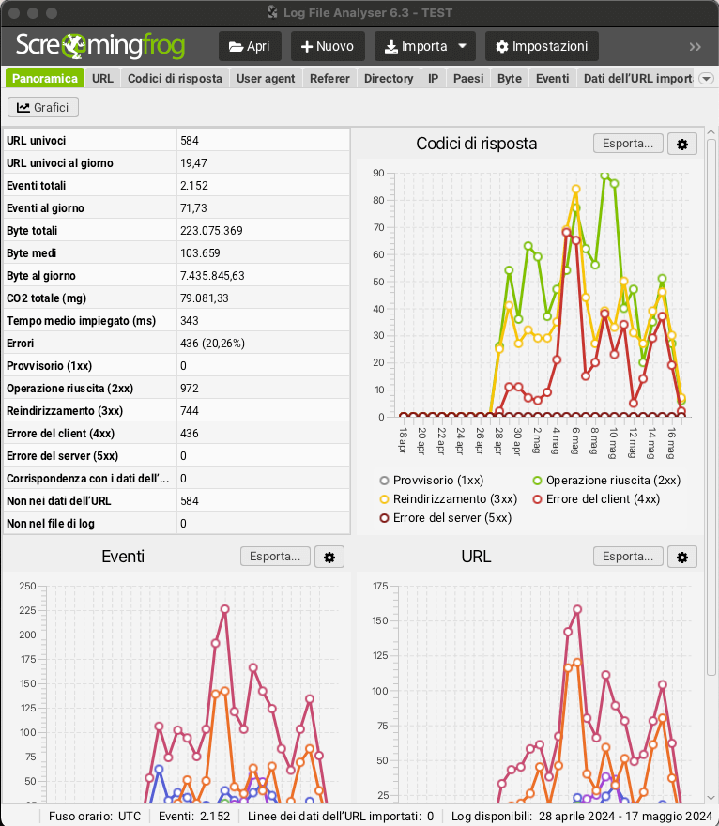Screen dimensions: 719x826
Task: Click Reindirizzamento (3xx) legend color marker
Action: coord(384,498)
